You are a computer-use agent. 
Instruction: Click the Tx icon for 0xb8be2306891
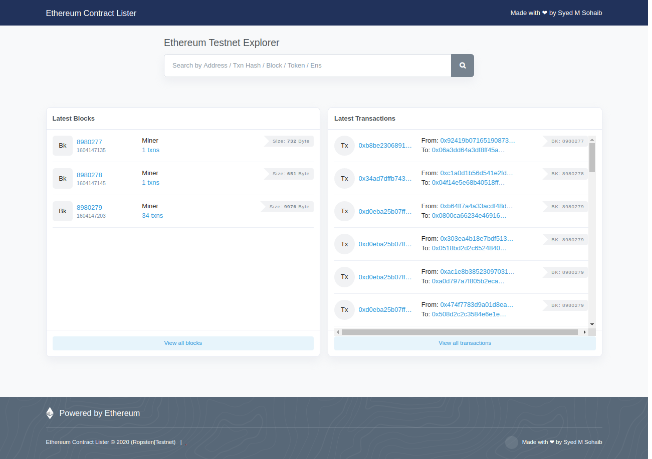[x=344, y=146]
